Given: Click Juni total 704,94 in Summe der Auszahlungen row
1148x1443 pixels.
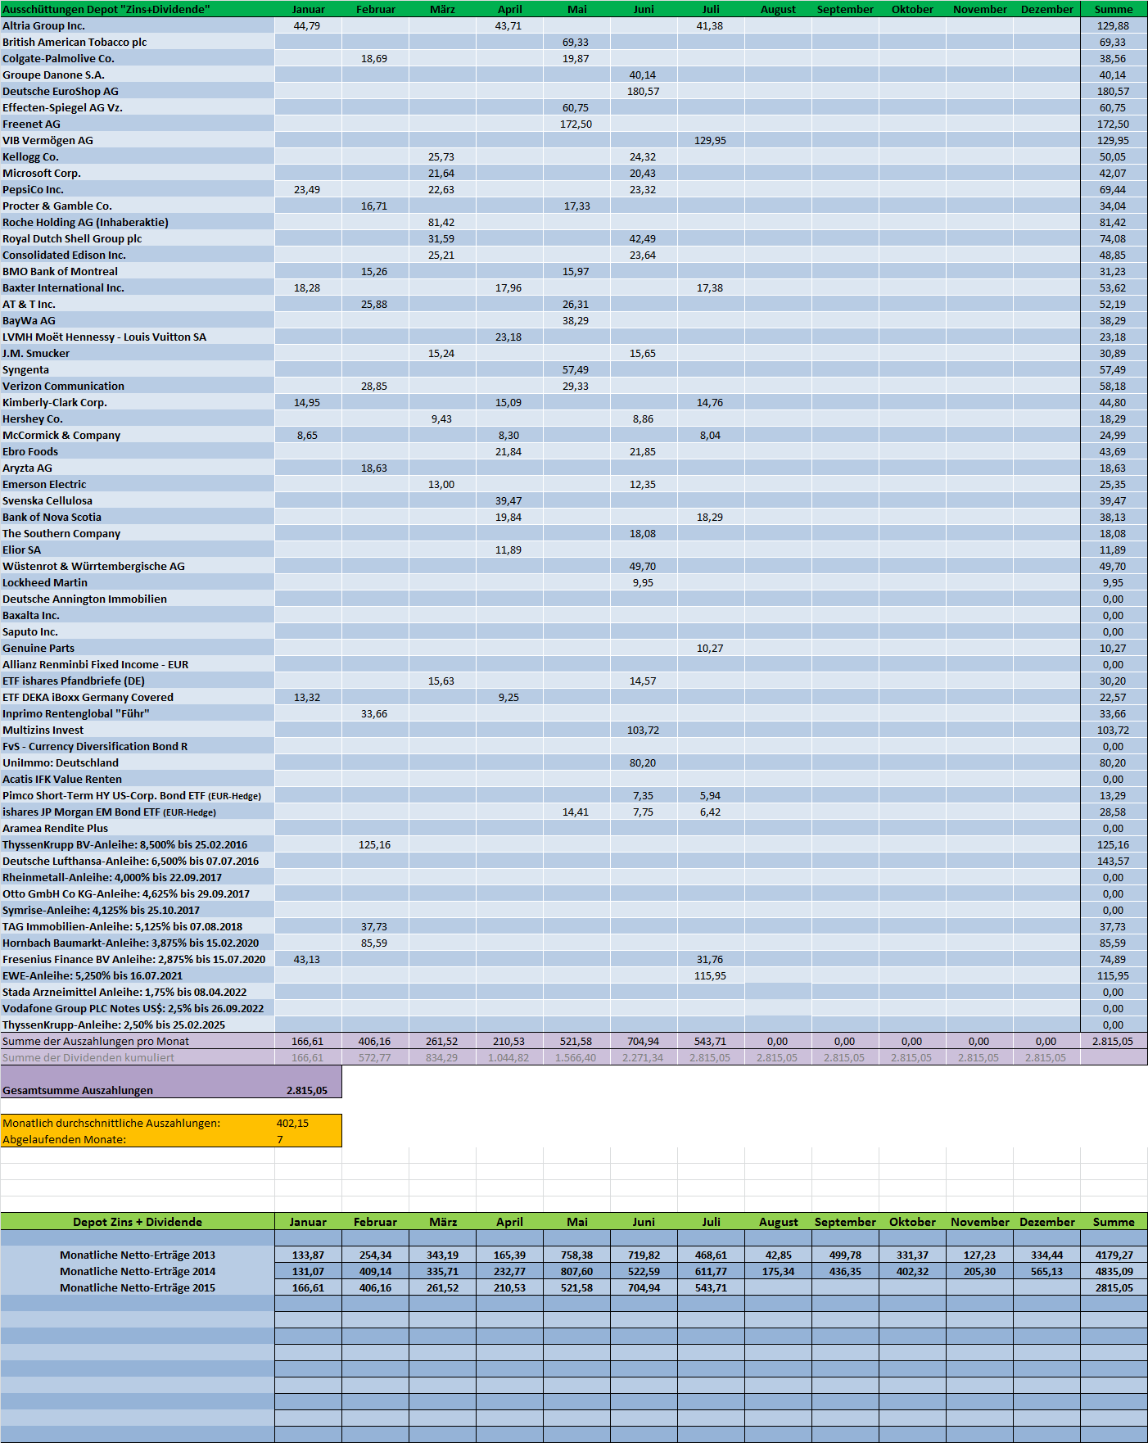Looking at the screenshot, I should click(643, 1041).
